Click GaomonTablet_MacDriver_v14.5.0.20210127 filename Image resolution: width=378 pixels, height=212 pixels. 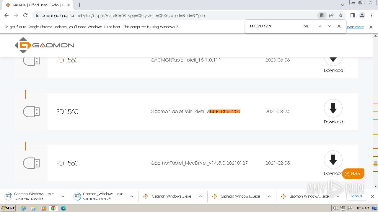click(199, 163)
